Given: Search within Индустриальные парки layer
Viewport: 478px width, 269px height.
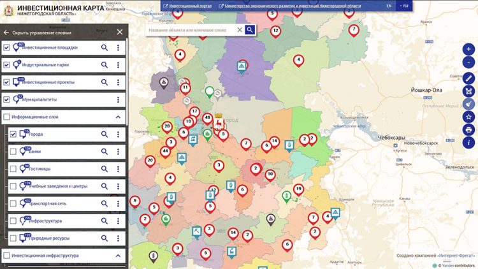Looking at the screenshot, I should tap(105, 65).
